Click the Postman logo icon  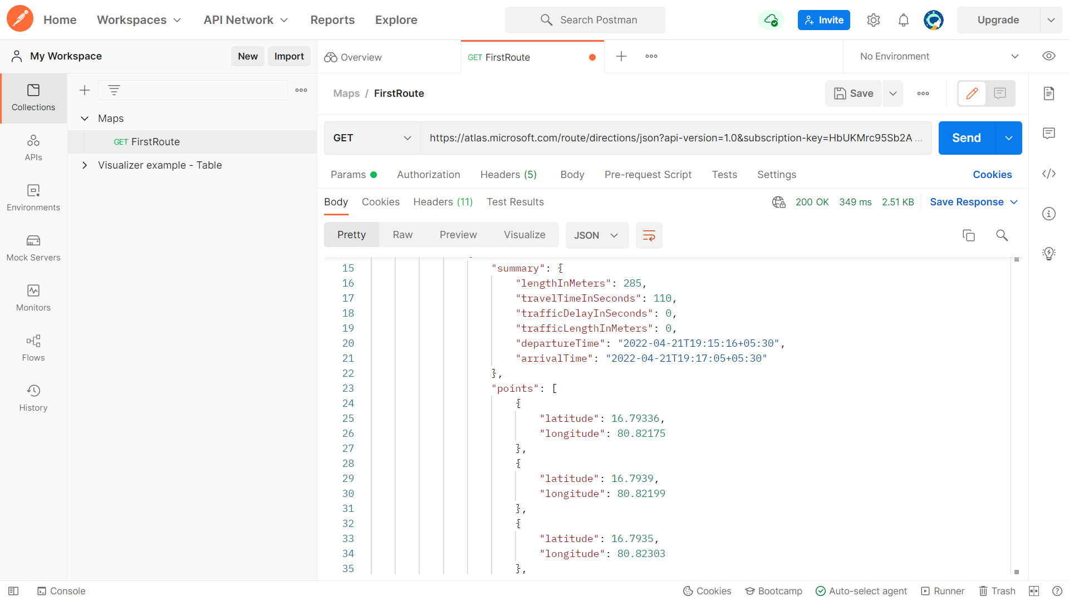pyautogui.click(x=20, y=19)
